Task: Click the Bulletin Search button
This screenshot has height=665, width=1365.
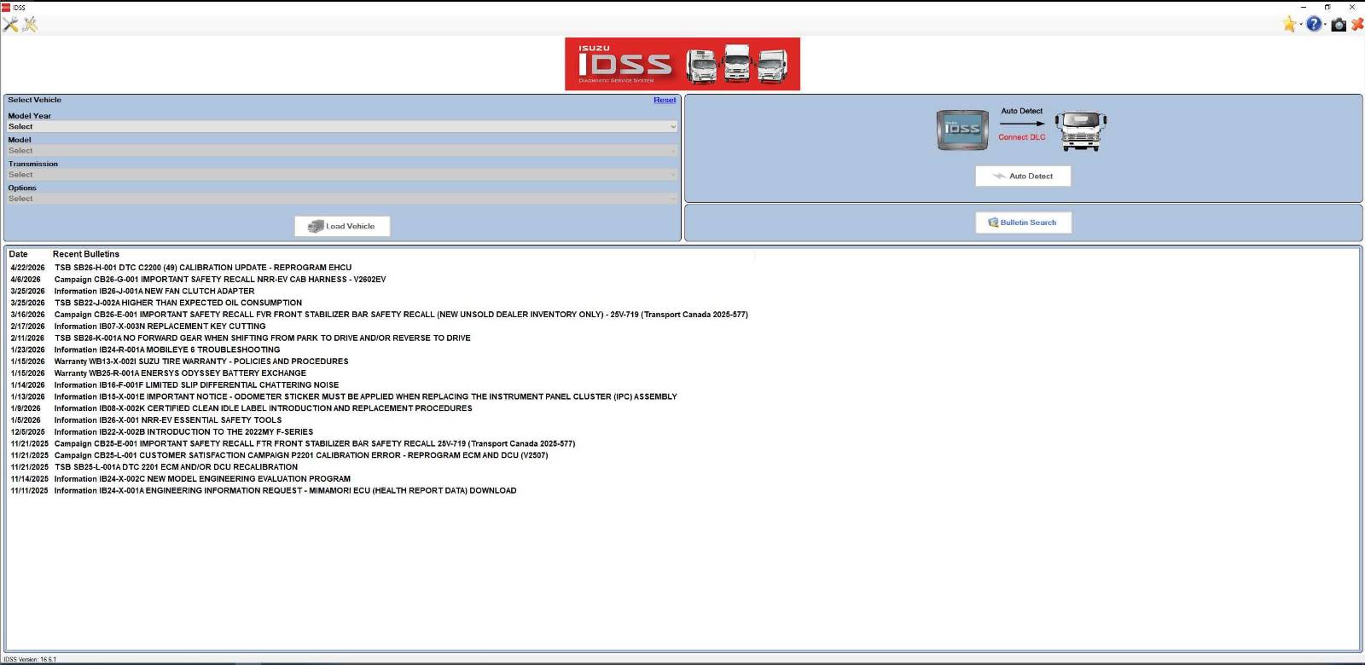Action: (x=1023, y=223)
